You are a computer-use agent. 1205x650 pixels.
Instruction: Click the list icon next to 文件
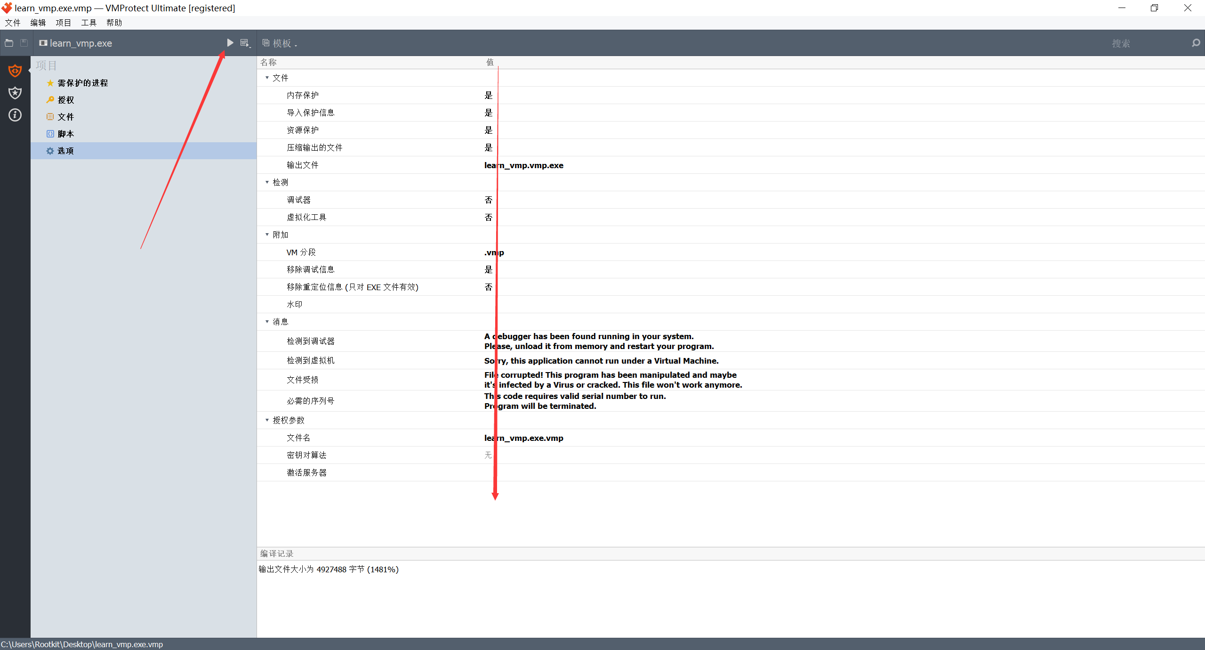click(x=50, y=117)
